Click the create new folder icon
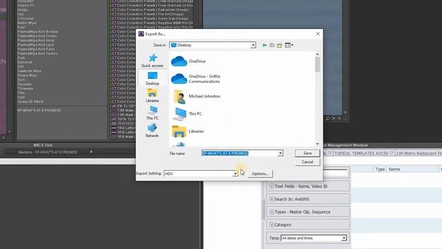 [x=279, y=45]
